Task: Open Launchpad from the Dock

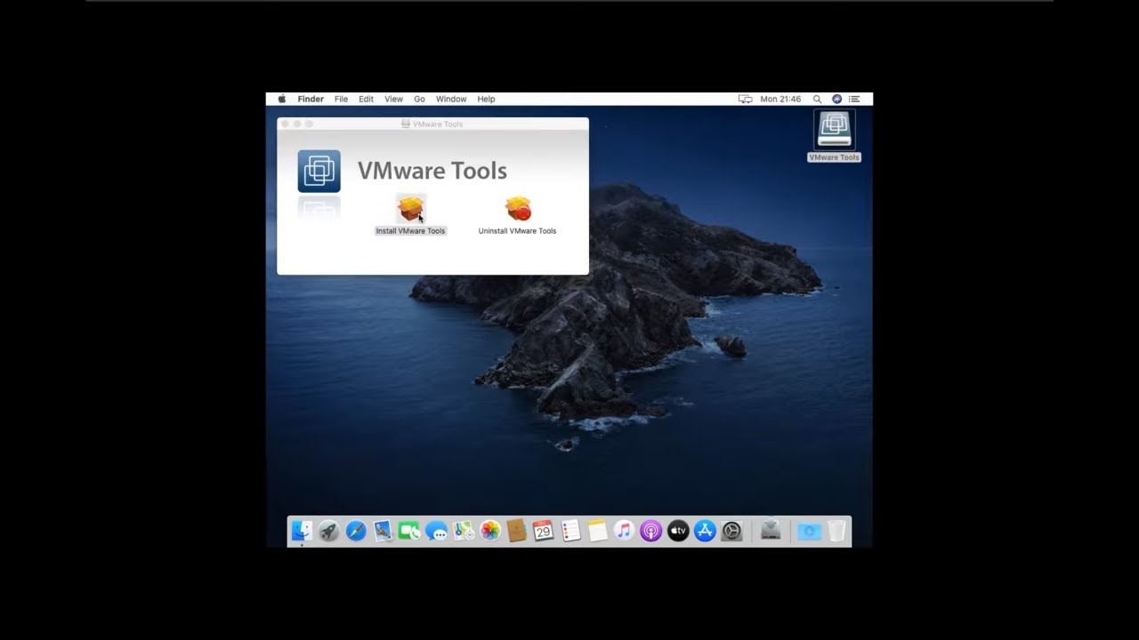Action: (328, 531)
